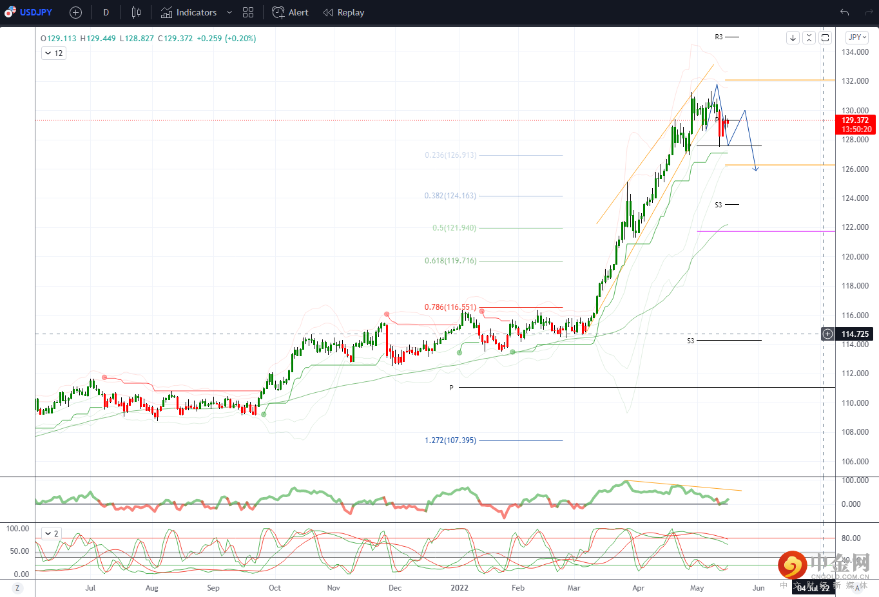The height and width of the screenshot is (597, 879).
Task: Collapse the indicator legend showing 12
Action: coord(53,53)
